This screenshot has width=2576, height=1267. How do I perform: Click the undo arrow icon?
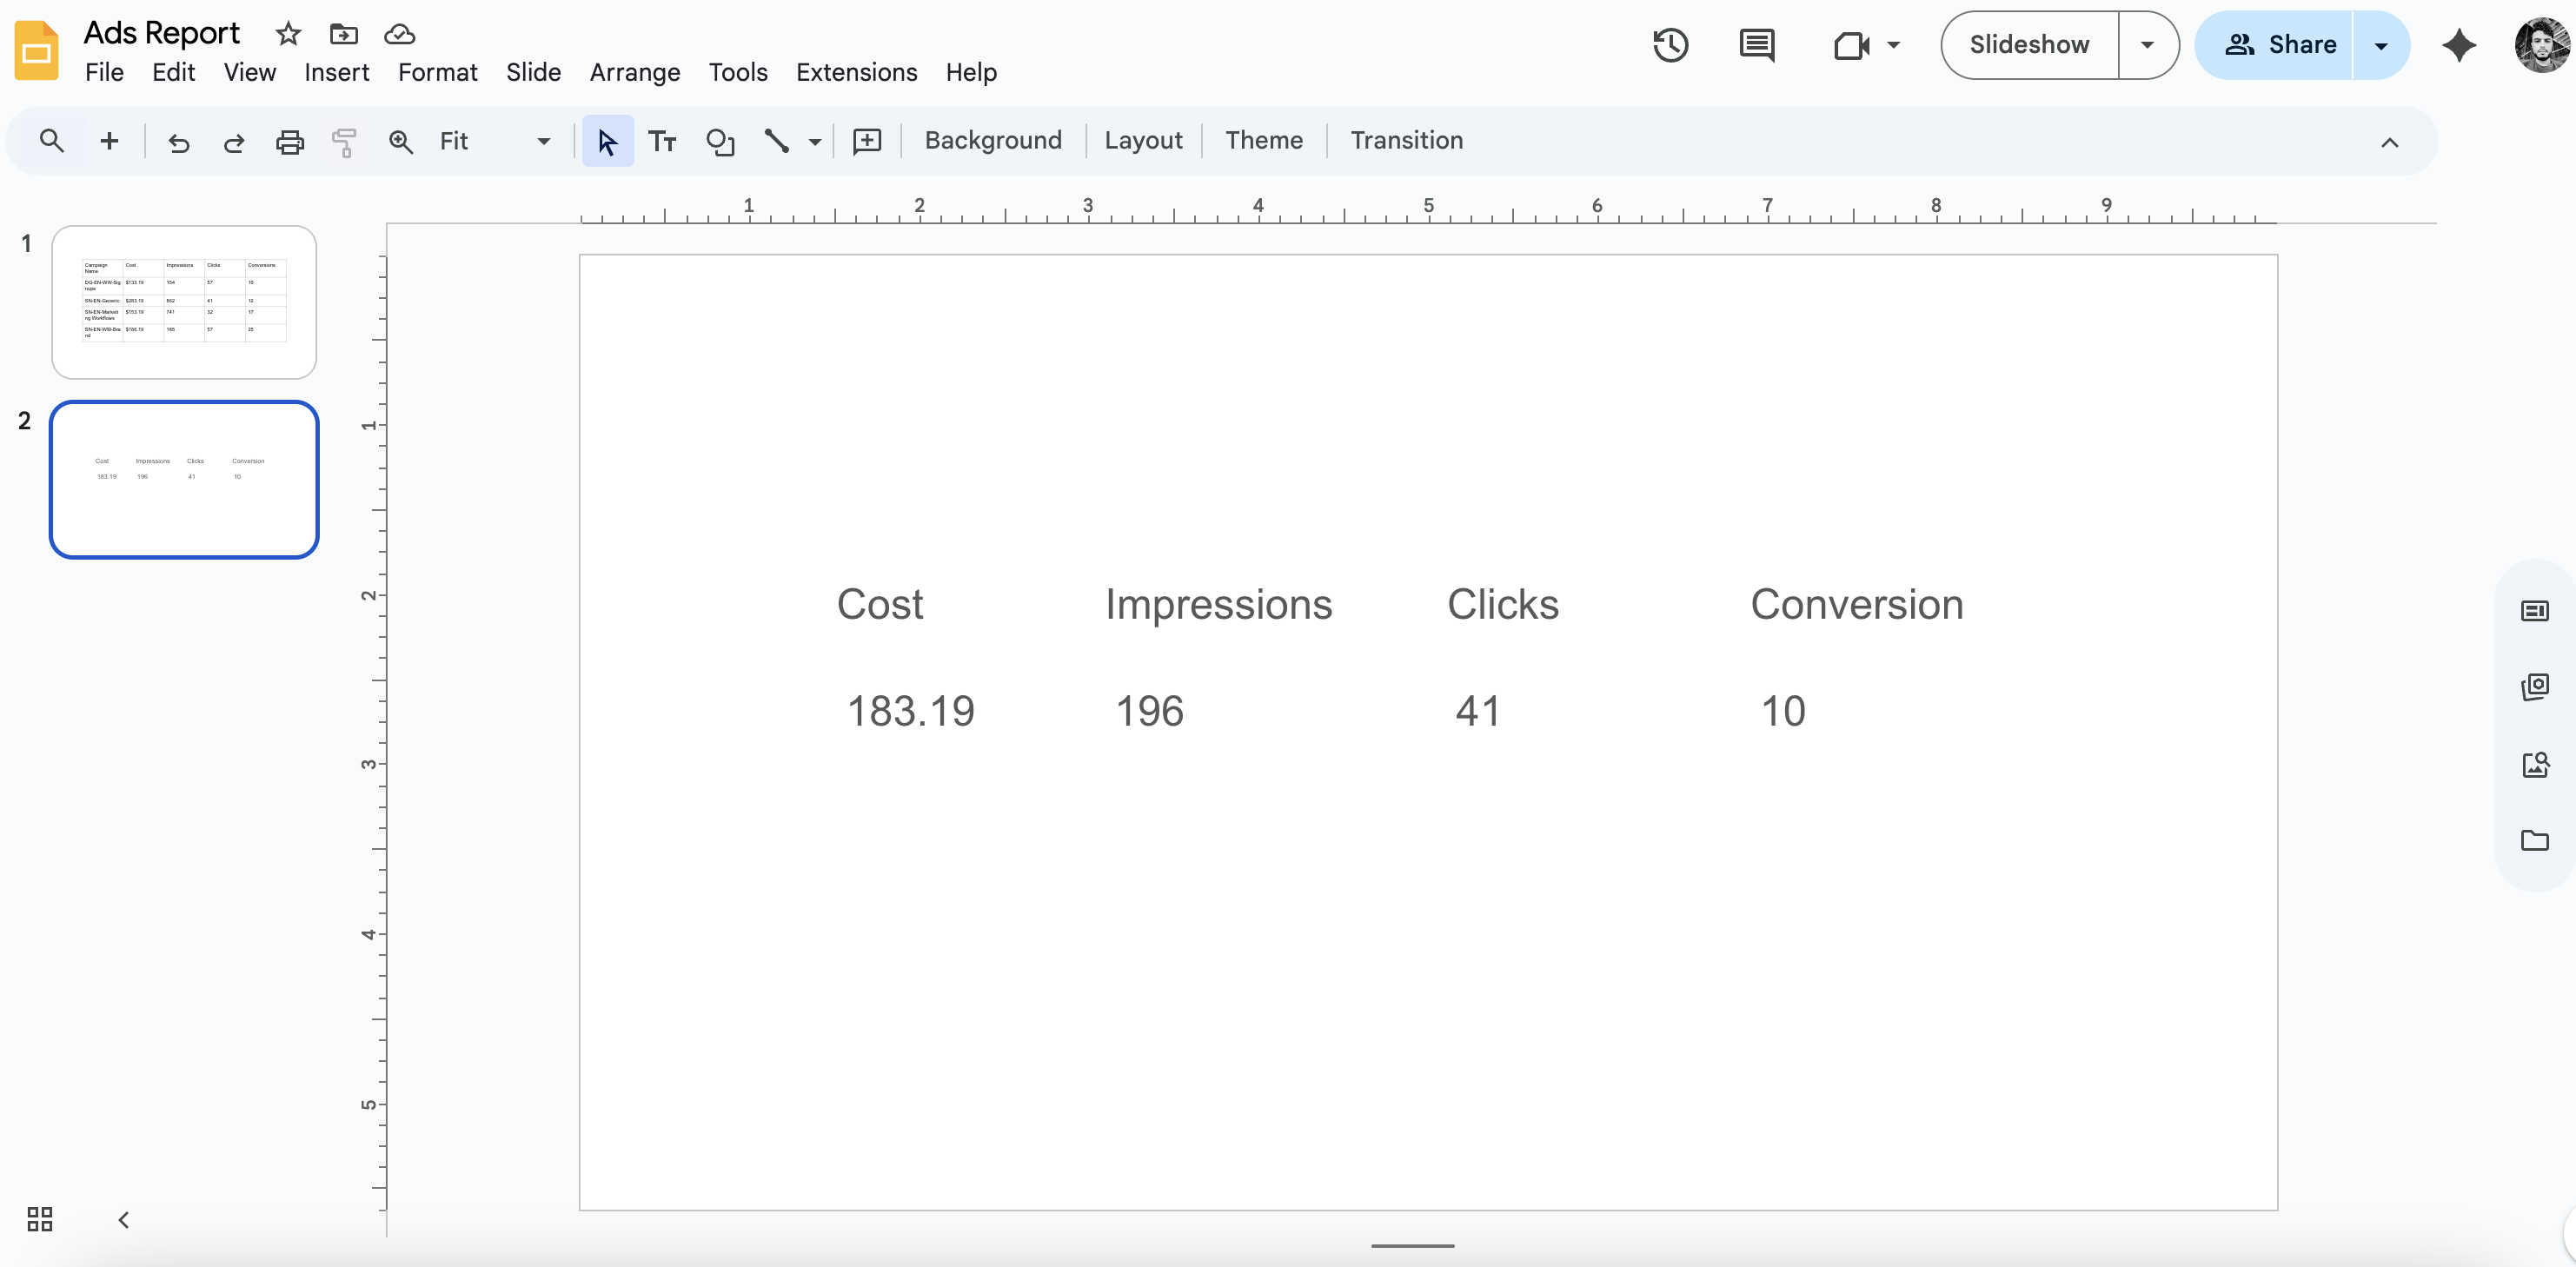click(179, 142)
